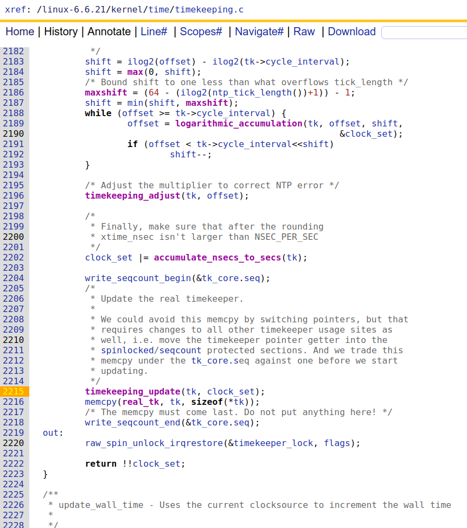The height and width of the screenshot is (528, 467).
Task: Download the timekeeping.c file
Action: coord(351,31)
